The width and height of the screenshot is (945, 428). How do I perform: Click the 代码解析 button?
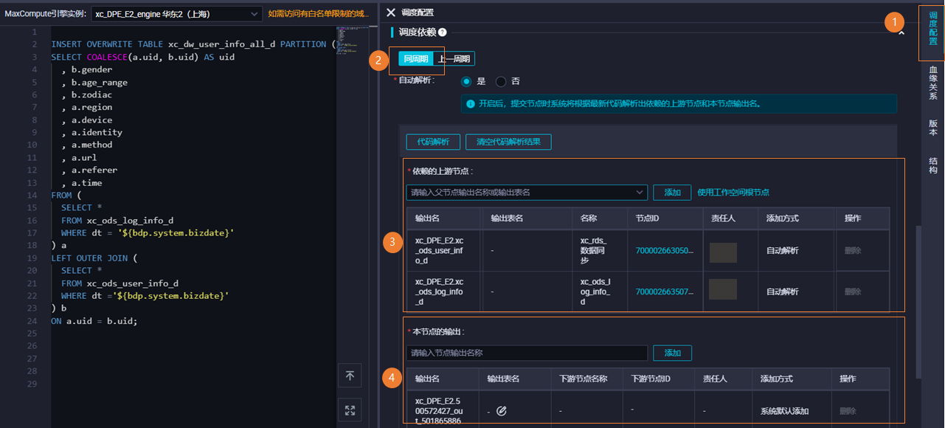pos(433,142)
